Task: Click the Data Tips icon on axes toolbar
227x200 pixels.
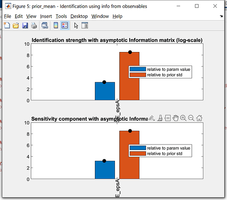Action: pyautogui.click(x=168, y=118)
